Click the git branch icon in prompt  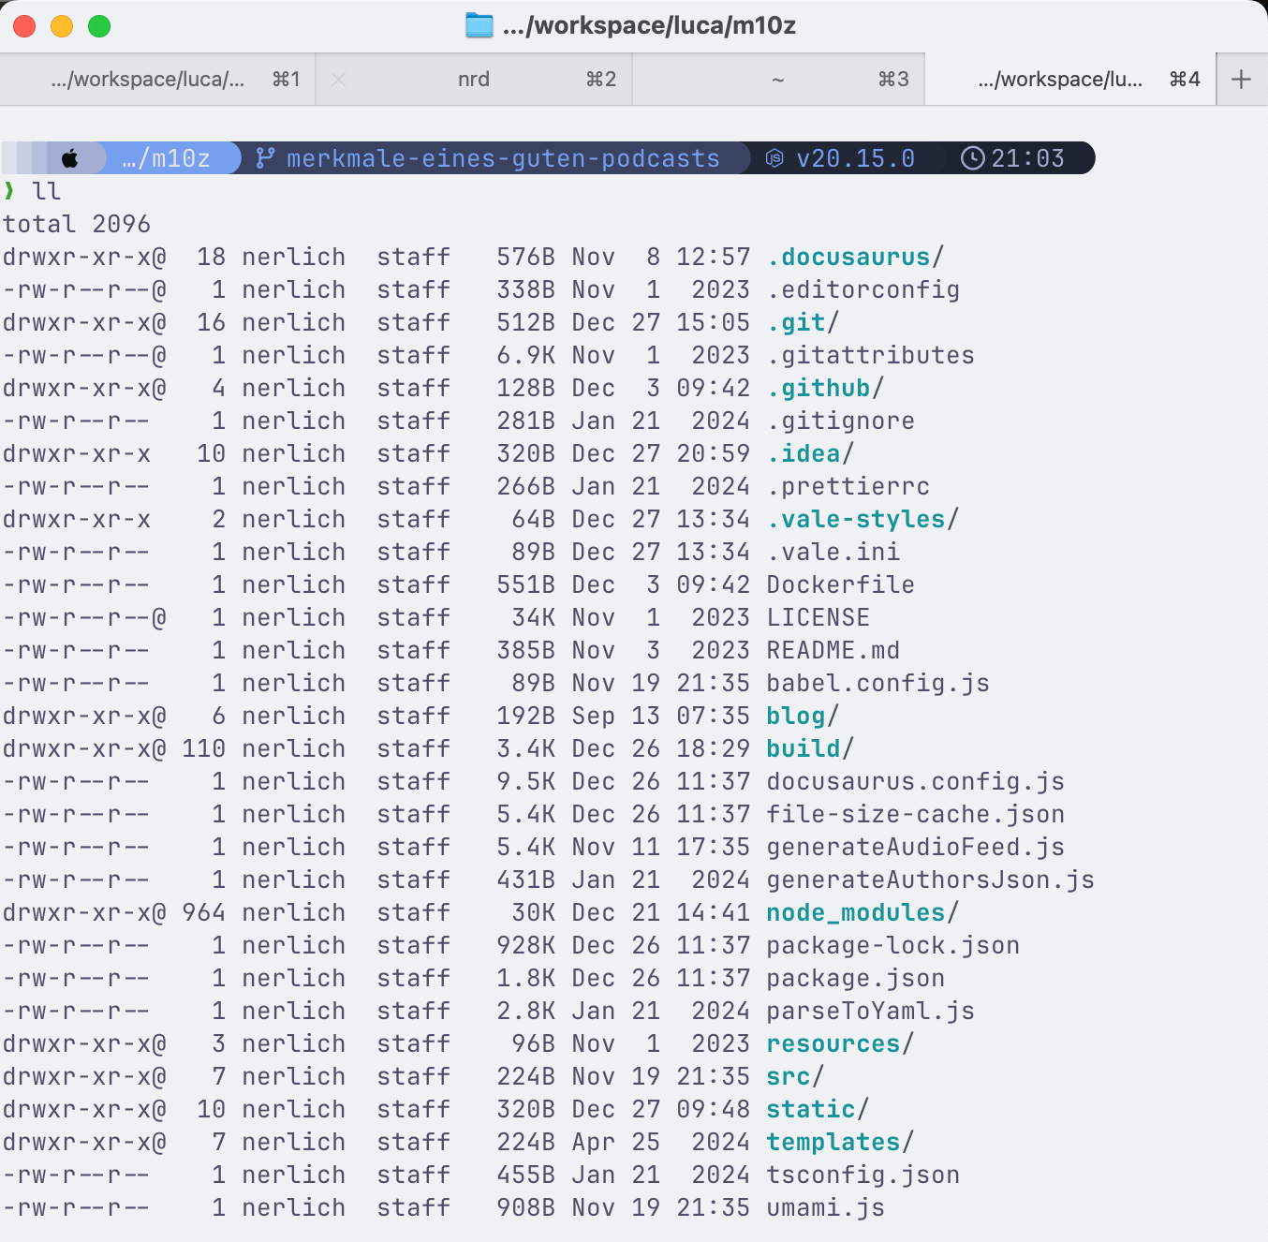coord(265,158)
